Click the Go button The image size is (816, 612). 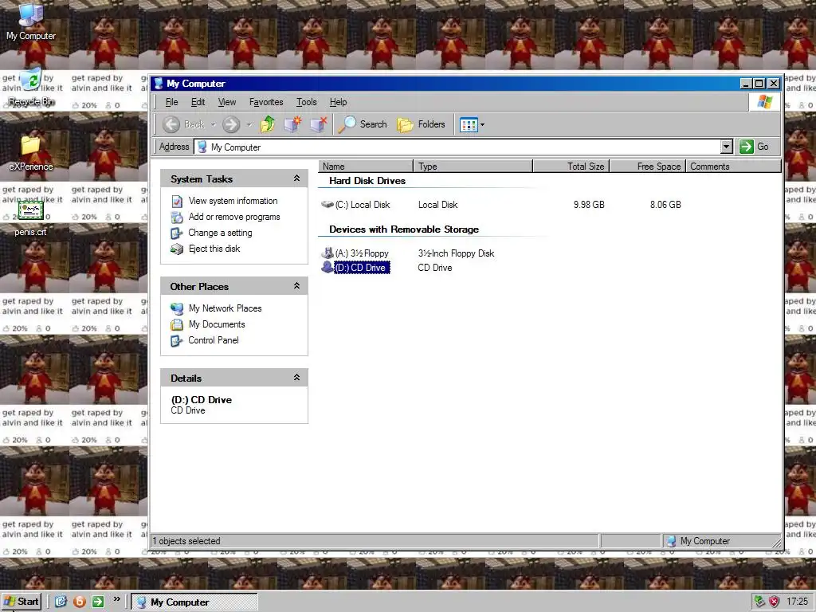754,147
